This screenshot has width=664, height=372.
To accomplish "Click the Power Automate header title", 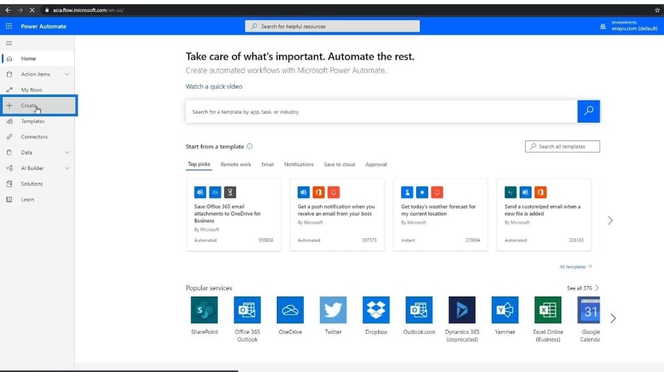I will pyautogui.click(x=44, y=26).
